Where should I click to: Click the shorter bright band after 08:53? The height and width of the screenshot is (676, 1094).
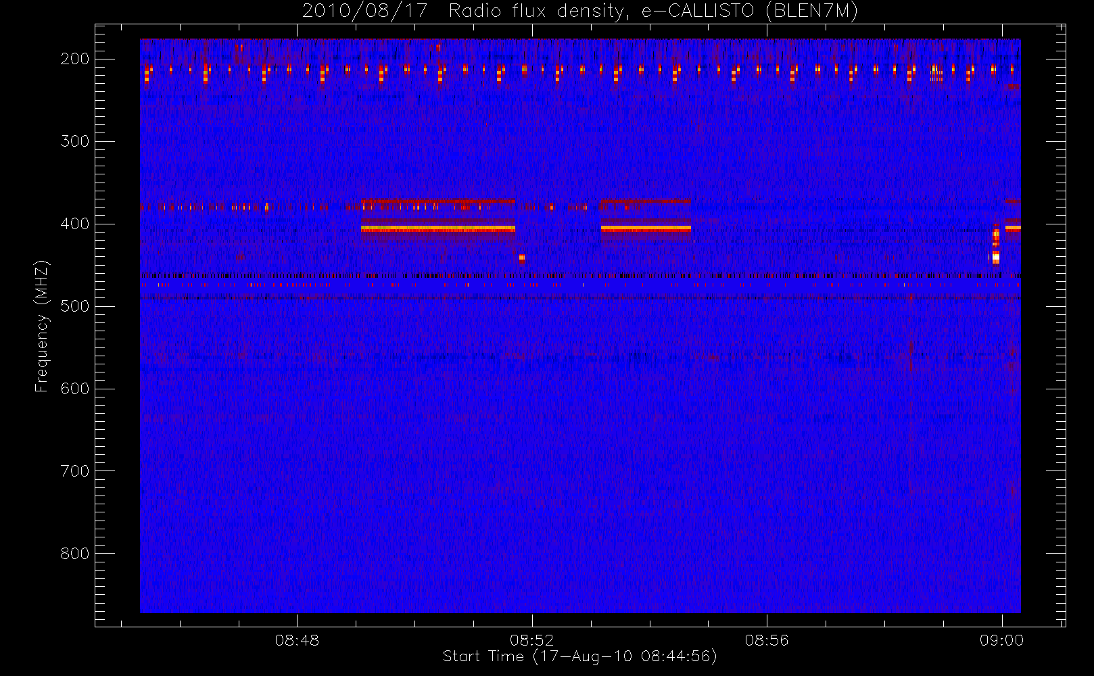pos(646,229)
